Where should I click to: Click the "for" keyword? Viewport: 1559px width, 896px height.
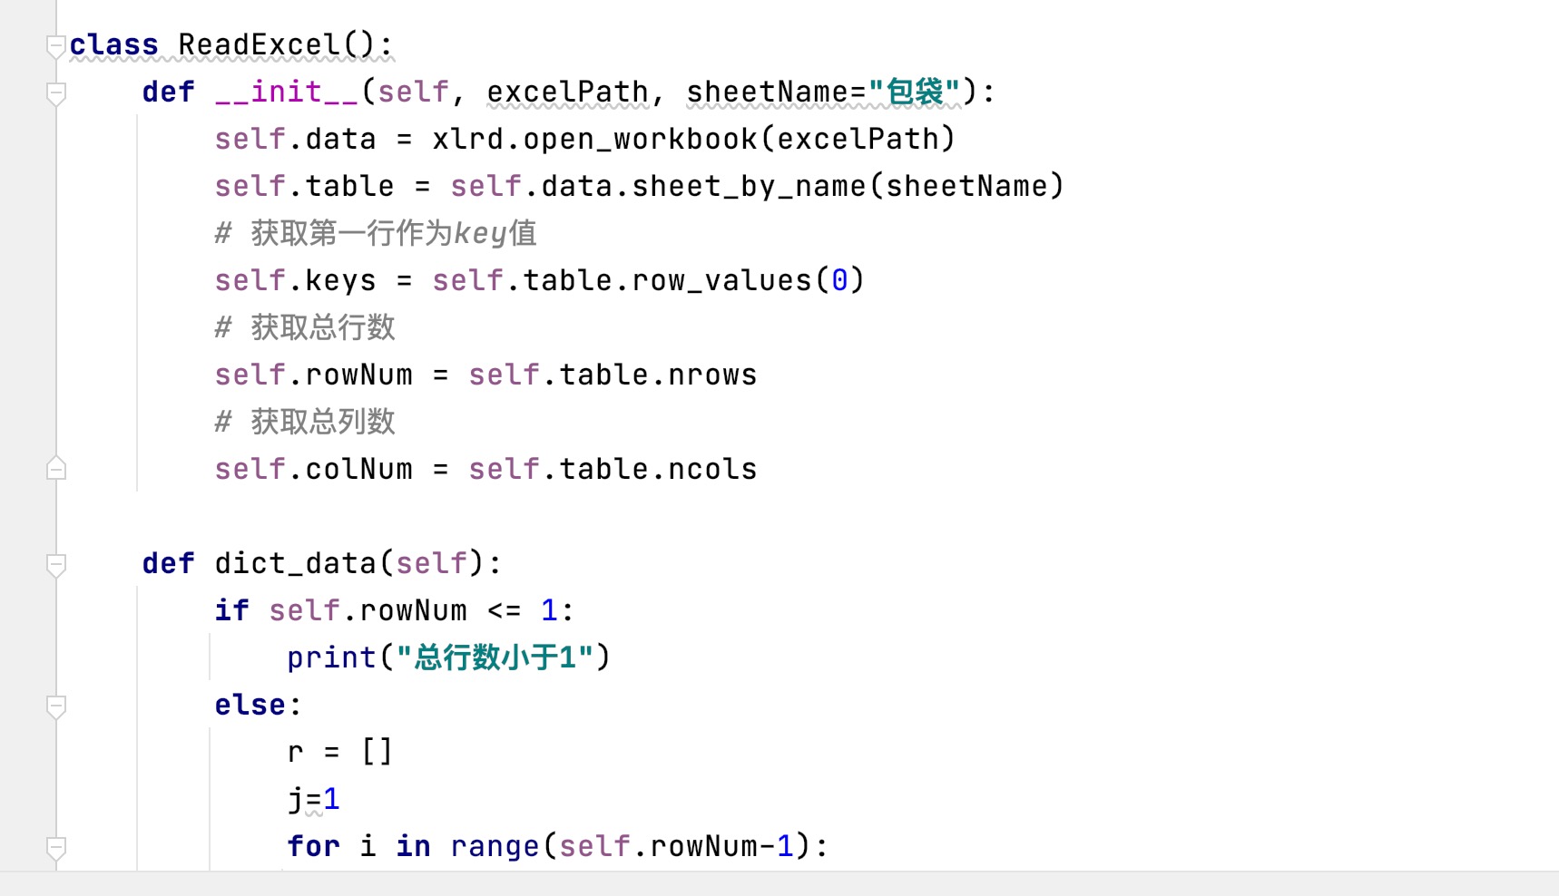tap(313, 846)
